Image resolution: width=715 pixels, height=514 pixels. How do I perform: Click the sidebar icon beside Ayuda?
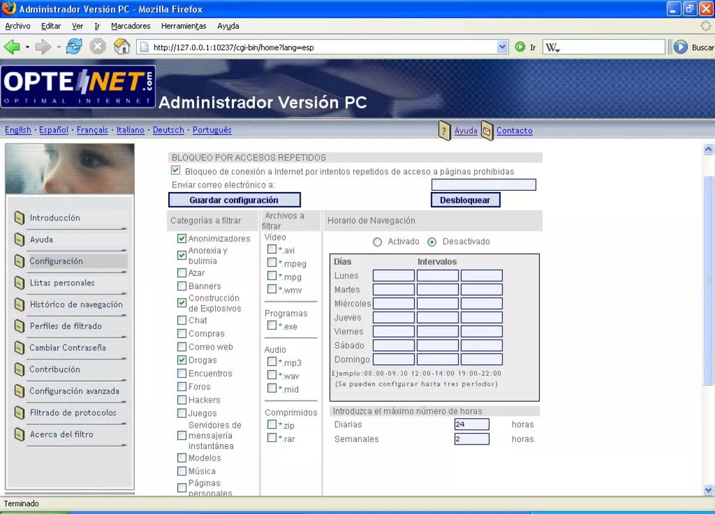19,239
